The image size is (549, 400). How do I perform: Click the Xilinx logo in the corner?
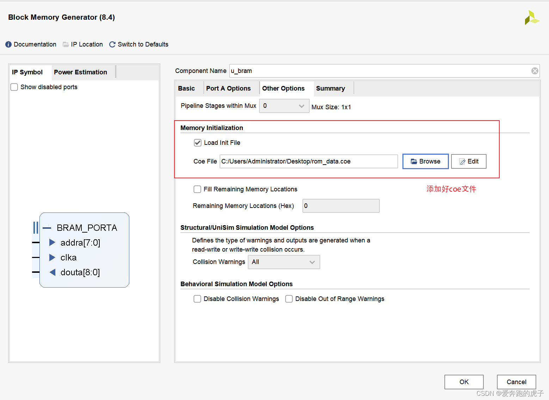pos(532,18)
